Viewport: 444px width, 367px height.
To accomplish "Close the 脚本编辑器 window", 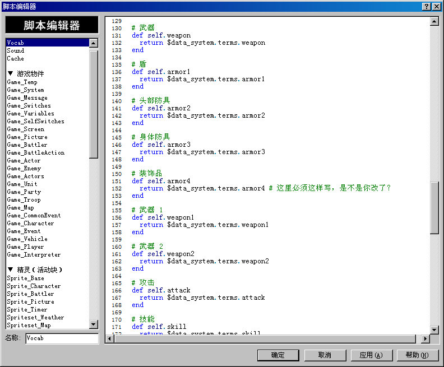I will (436, 7).
